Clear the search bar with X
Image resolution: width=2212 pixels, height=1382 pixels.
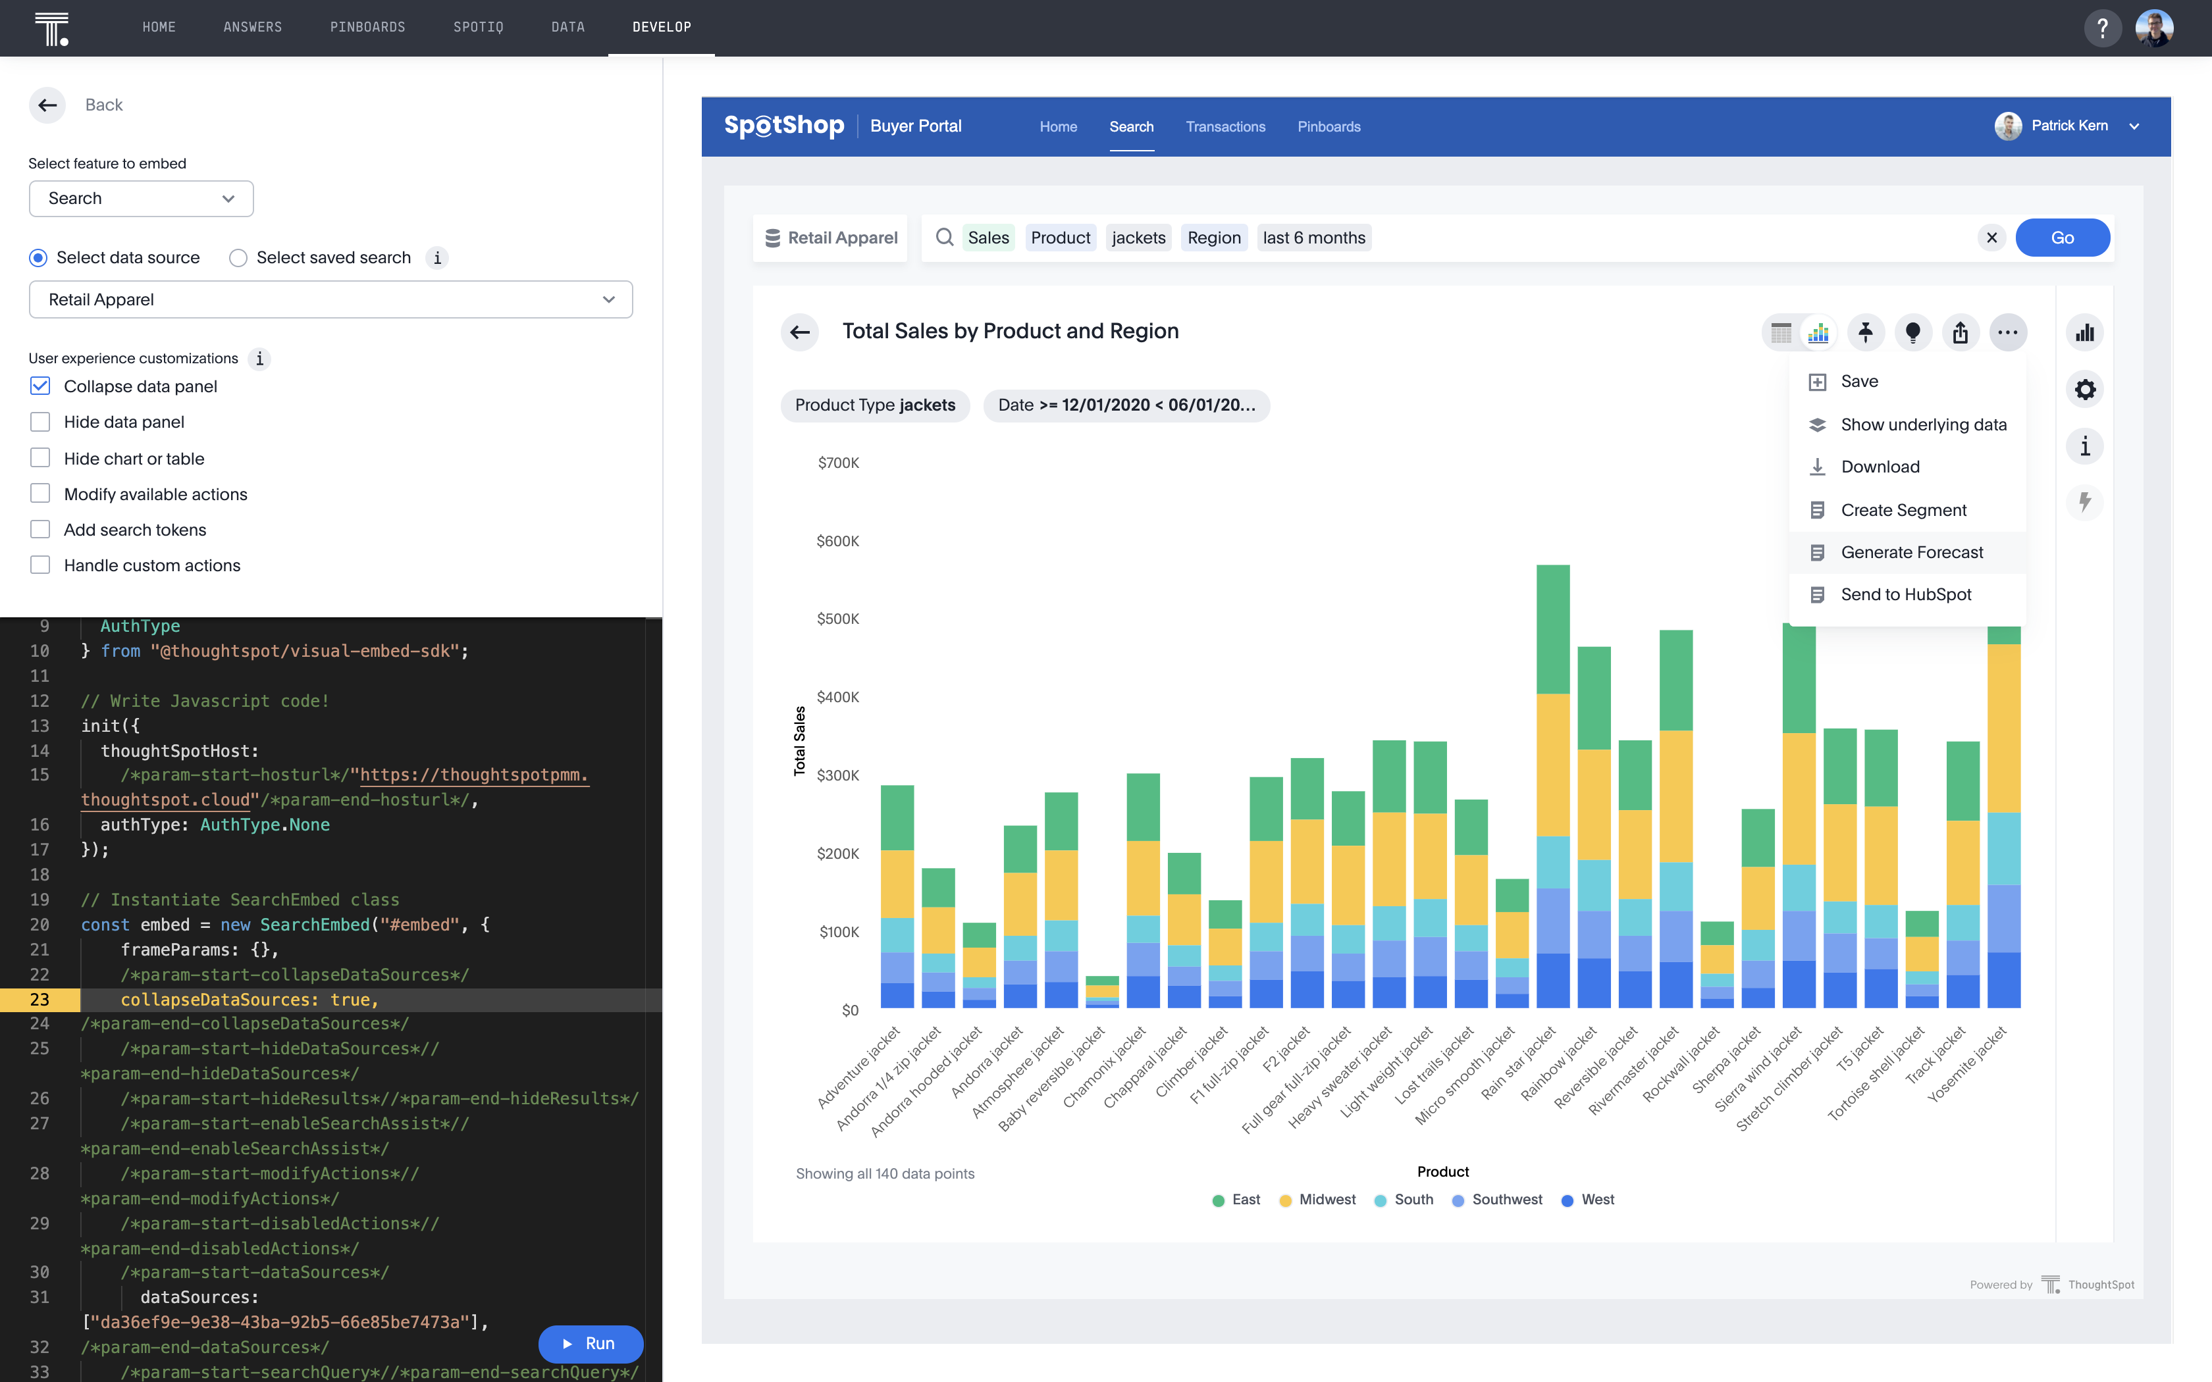pos(1991,238)
